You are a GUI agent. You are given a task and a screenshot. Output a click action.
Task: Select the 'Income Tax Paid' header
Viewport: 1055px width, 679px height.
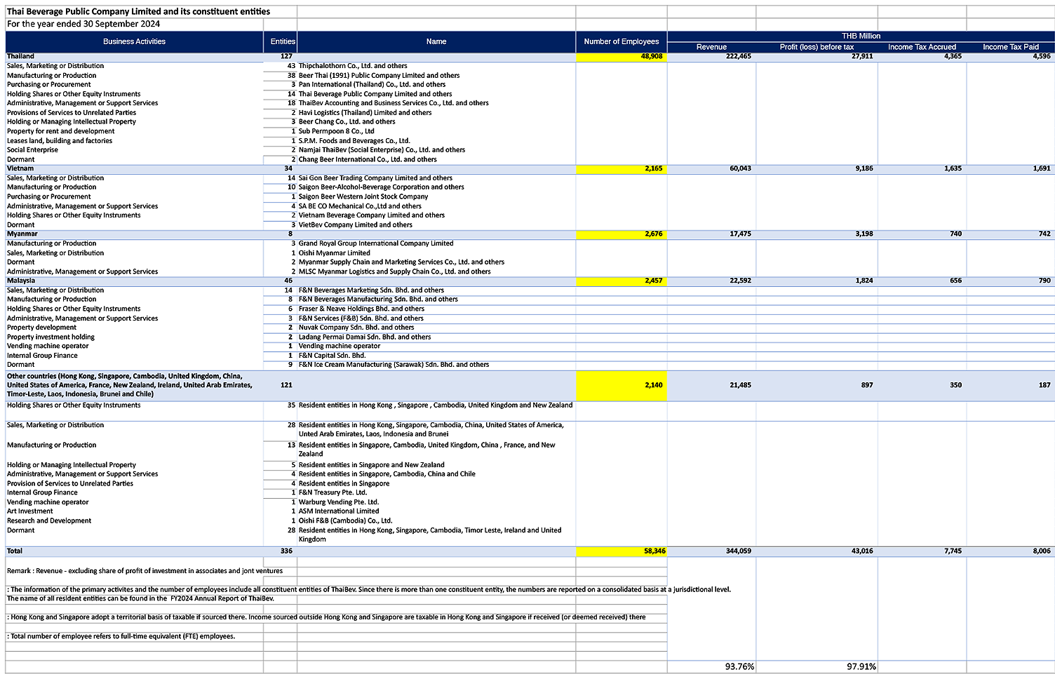pyautogui.click(x=1010, y=47)
